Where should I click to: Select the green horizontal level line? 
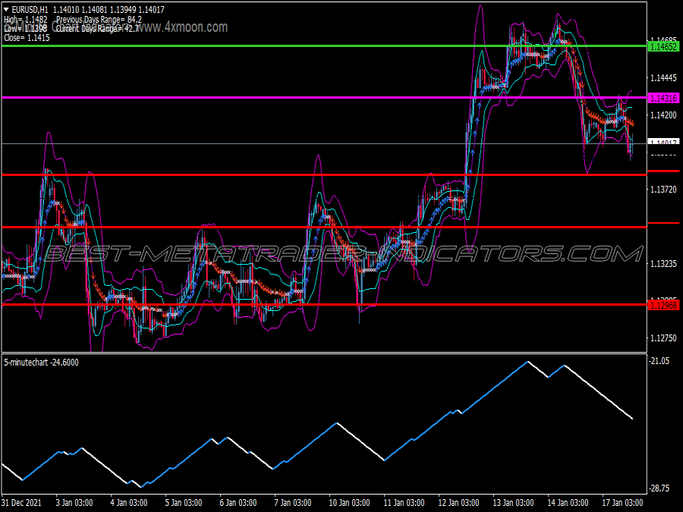(324, 46)
